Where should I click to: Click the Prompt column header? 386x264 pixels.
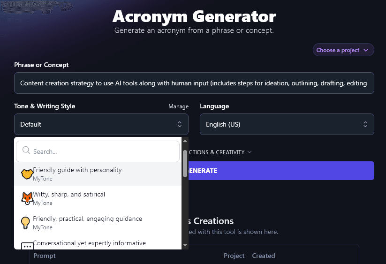45,256
